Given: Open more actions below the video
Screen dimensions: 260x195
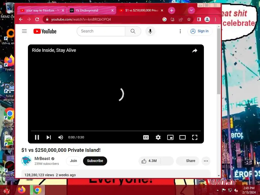Looking at the screenshot, I should [206, 161].
